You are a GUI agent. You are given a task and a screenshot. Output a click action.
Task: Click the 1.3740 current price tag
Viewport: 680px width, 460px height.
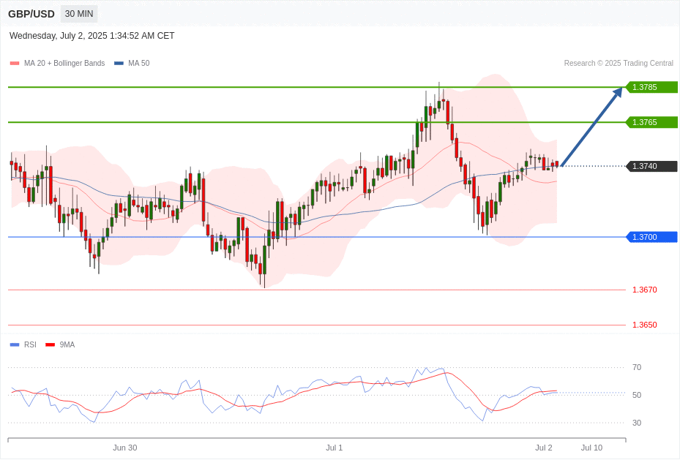651,166
